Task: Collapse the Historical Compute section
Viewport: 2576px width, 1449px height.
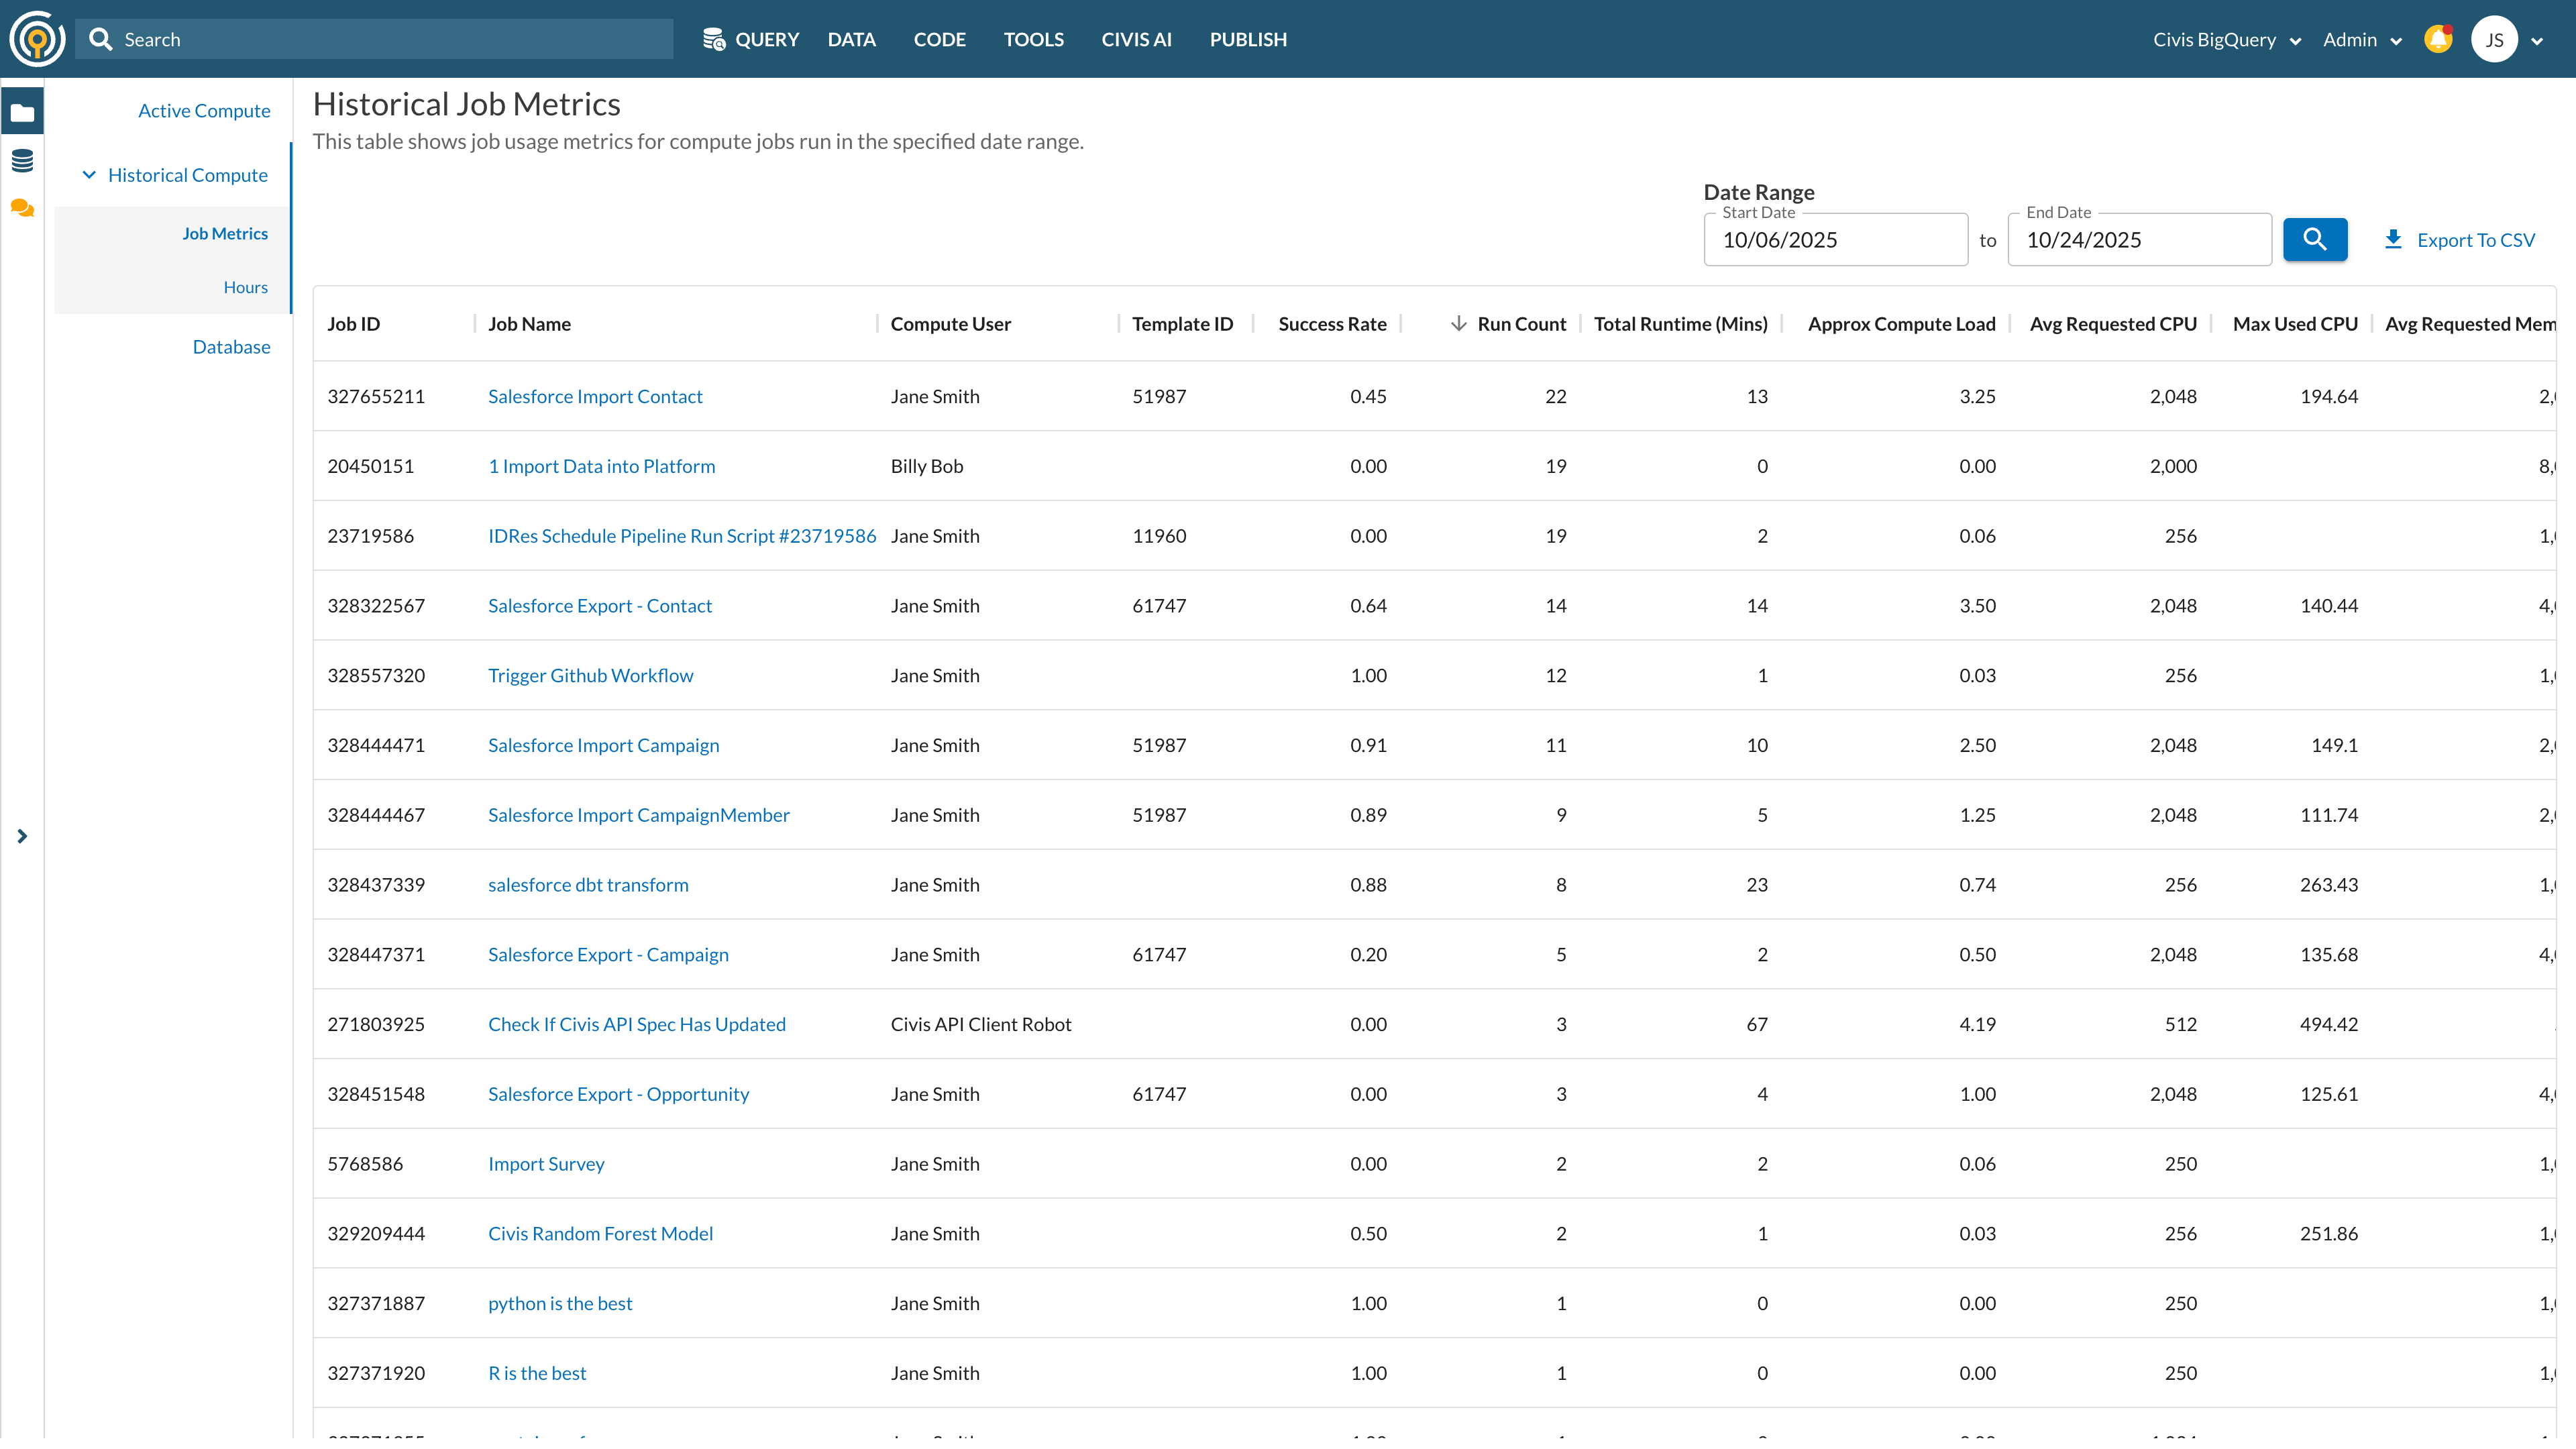Action: 89,175
